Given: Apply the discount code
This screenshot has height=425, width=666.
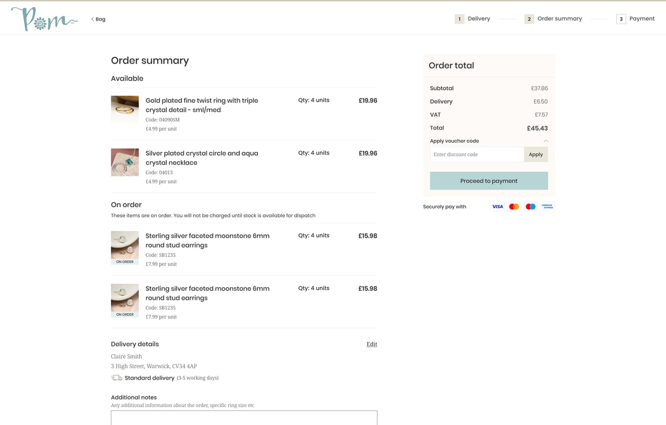Looking at the screenshot, I should (536, 154).
